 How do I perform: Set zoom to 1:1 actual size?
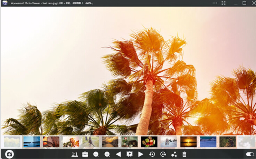[x=75, y=154]
